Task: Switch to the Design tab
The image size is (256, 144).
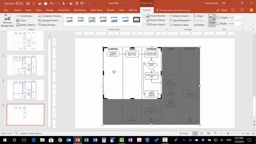Action: [x=50, y=10]
